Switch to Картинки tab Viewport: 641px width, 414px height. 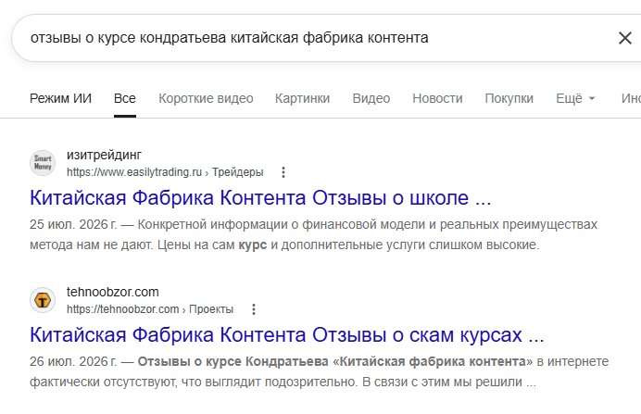point(303,98)
